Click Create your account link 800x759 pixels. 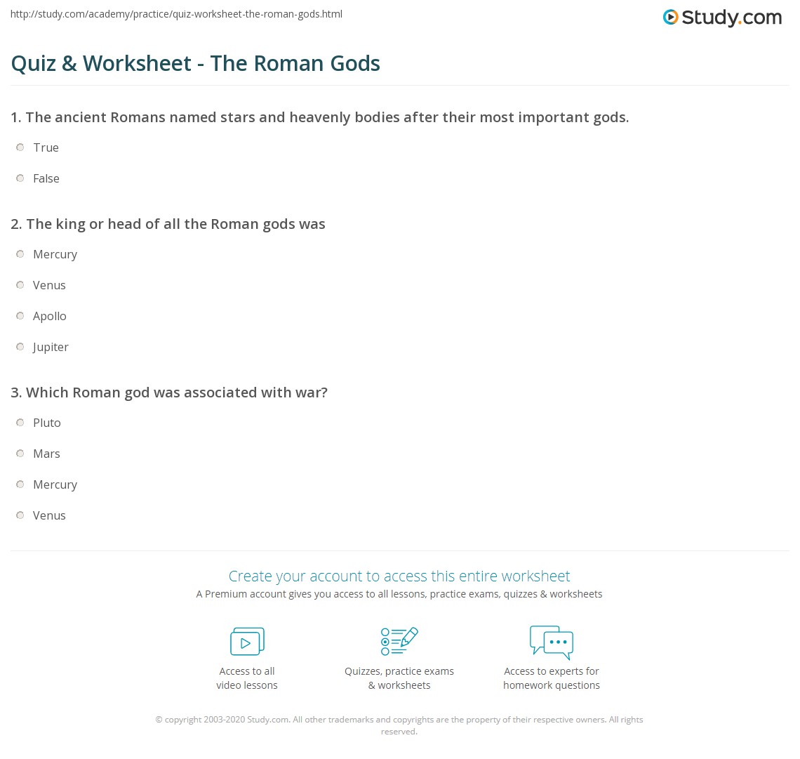click(399, 576)
